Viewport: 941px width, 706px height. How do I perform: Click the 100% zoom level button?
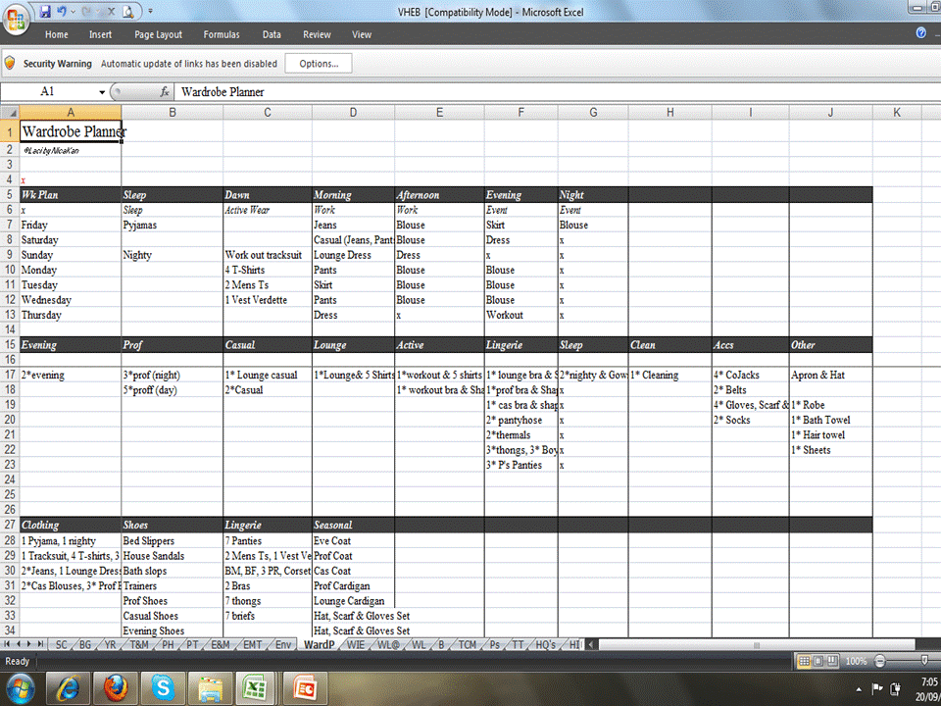coord(856,661)
